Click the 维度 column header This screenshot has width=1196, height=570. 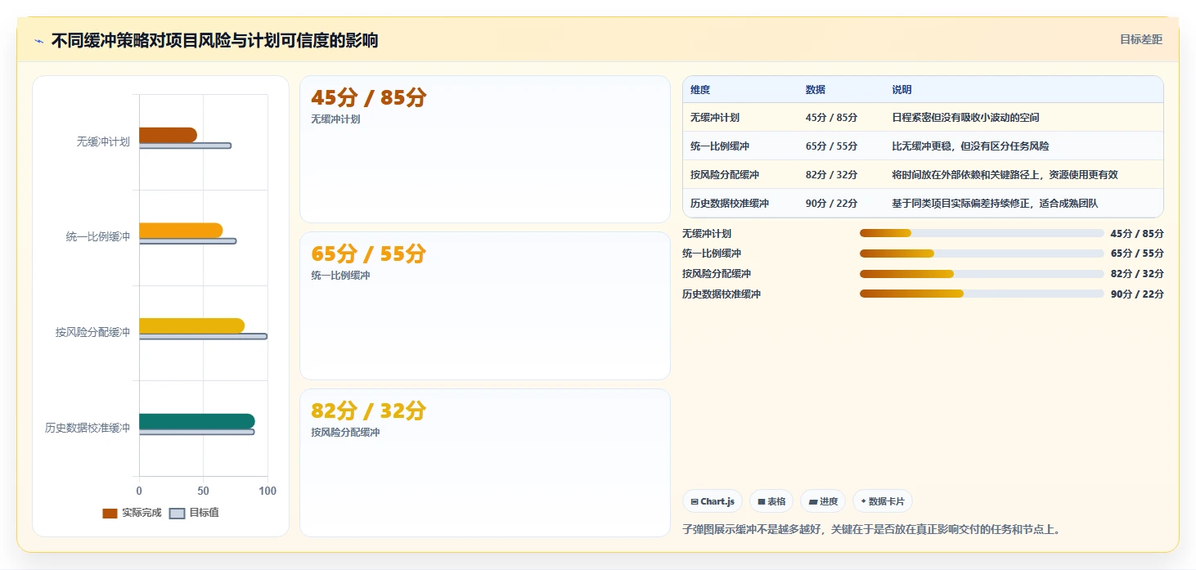[x=700, y=90]
